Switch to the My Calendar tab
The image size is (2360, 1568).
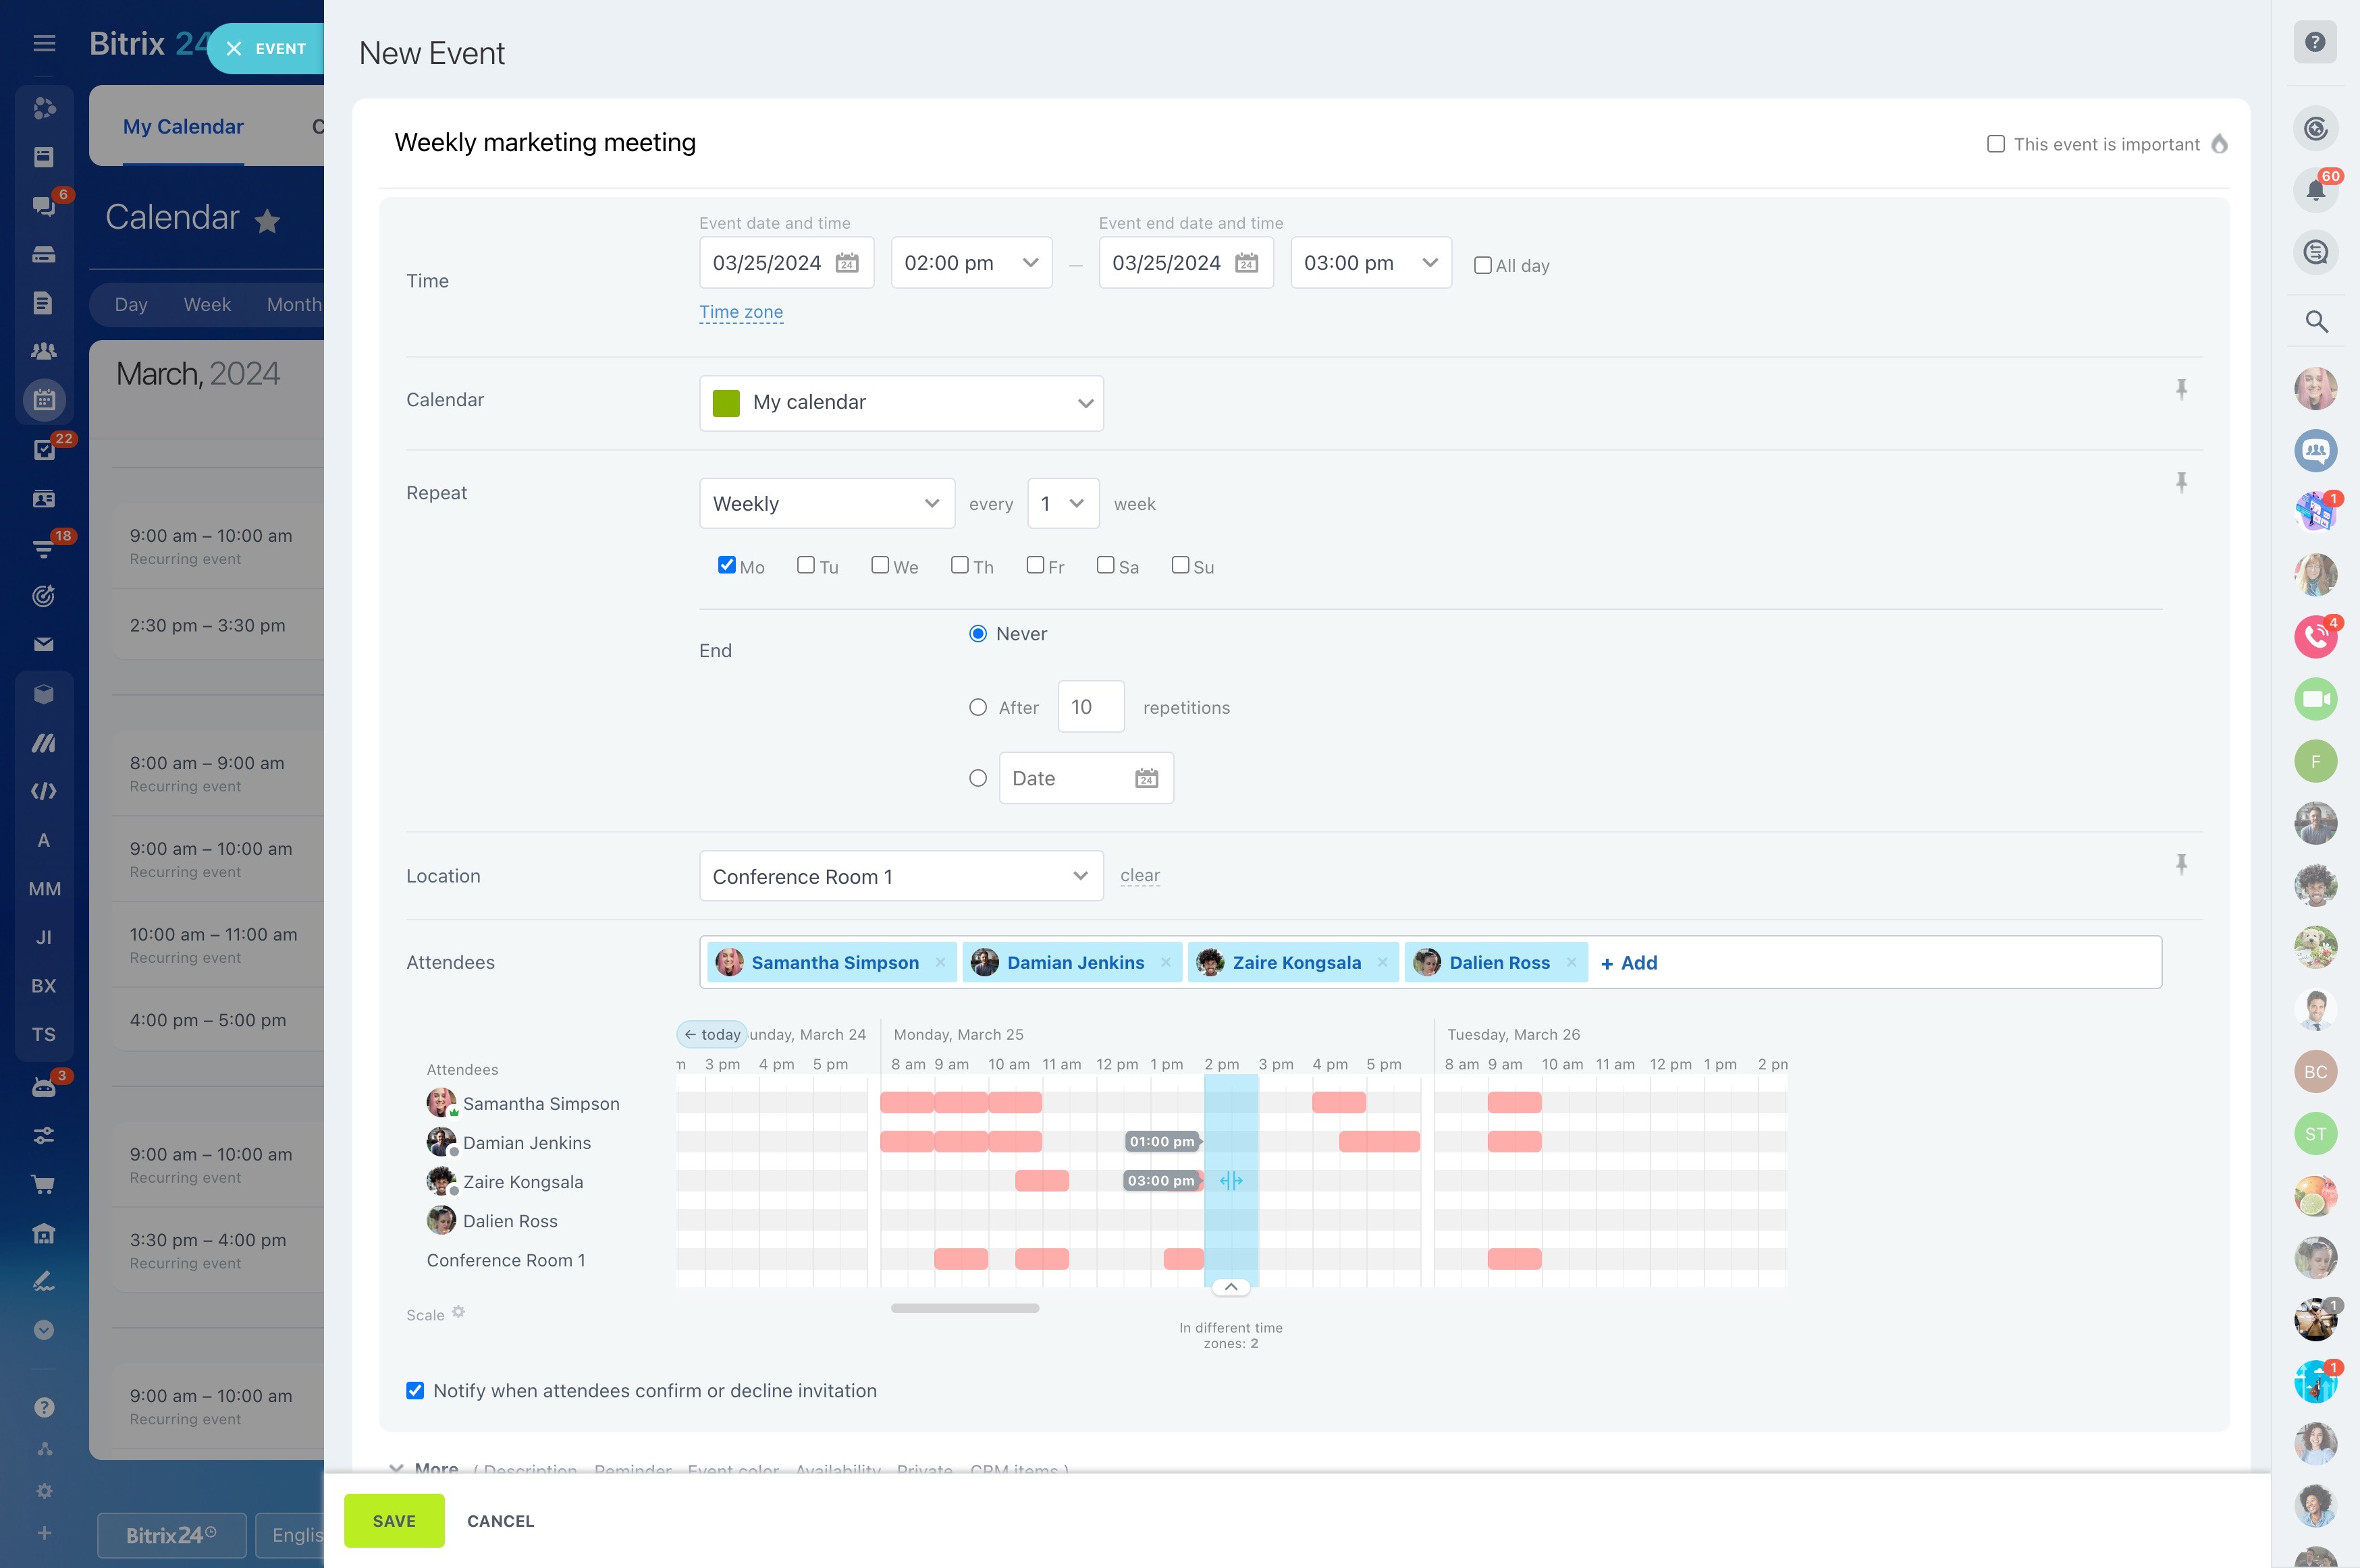(x=183, y=127)
